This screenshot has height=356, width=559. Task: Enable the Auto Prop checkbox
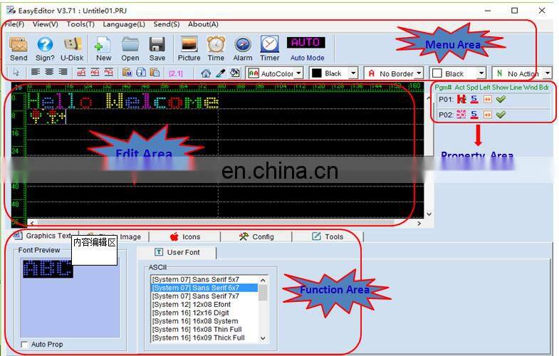tap(25, 345)
